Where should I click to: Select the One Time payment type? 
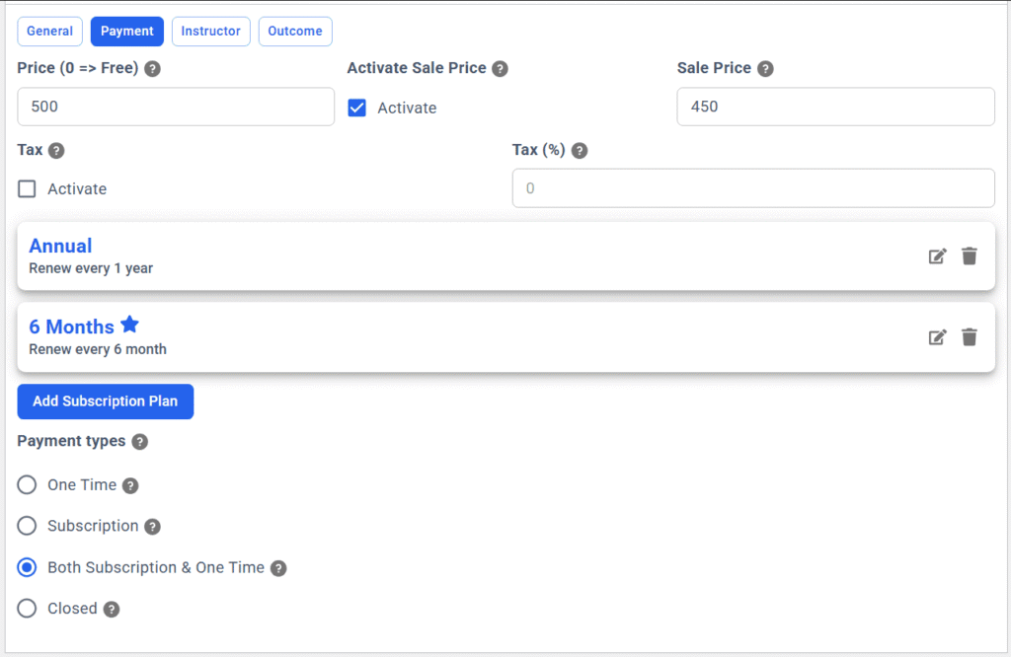click(x=27, y=484)
